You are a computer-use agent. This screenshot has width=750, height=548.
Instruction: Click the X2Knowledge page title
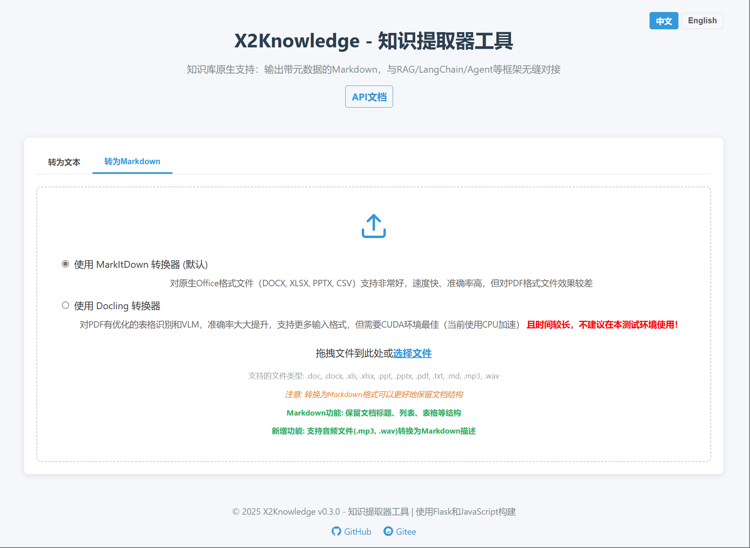click(374, 41)
